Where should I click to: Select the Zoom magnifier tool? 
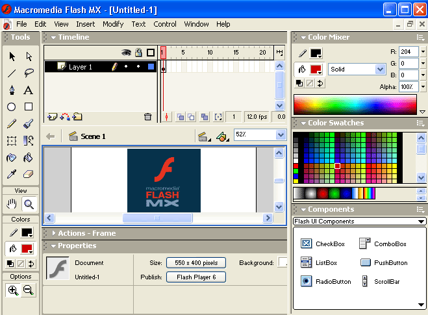point(29,204)
